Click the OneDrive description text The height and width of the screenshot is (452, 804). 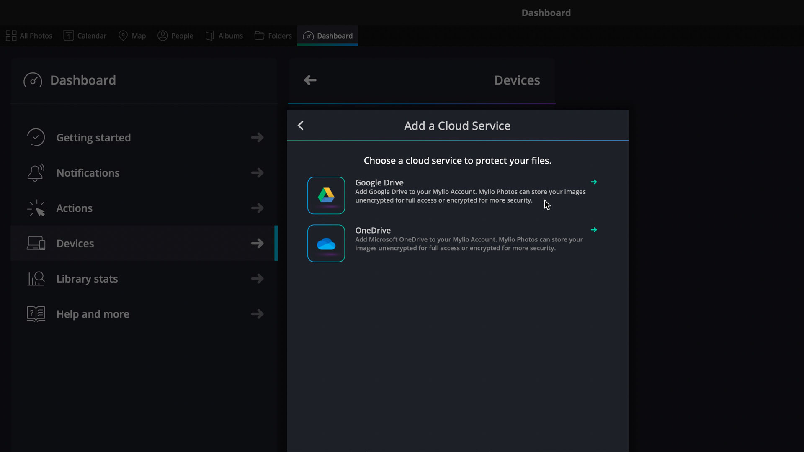pos(469,244)
